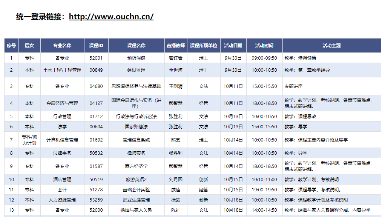Select the 专业名称 column header
Image resolution: width=385 pixels, height=217 pixels.
click(x=62, y=46)
